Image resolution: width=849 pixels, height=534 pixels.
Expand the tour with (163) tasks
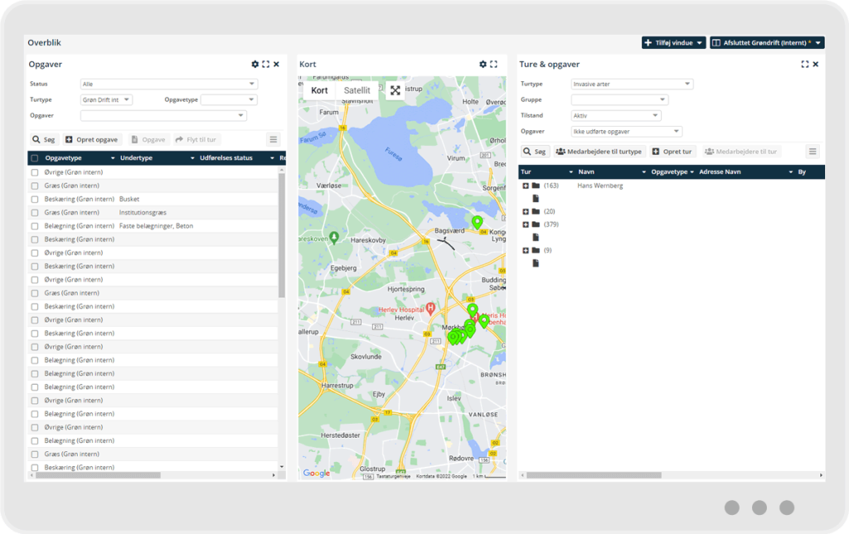coord(525,186)
